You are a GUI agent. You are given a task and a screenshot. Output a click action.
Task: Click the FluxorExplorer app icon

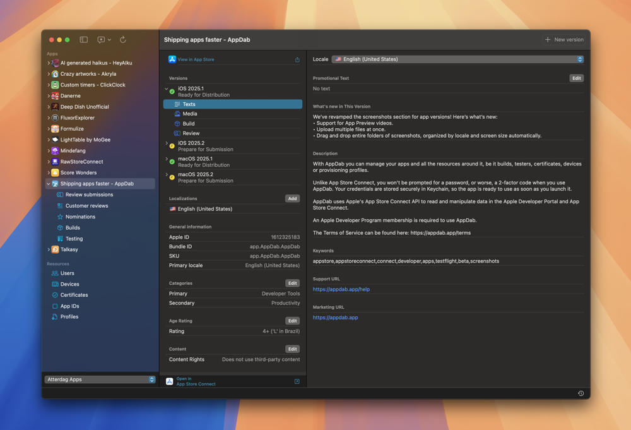[x=55, y=117]
